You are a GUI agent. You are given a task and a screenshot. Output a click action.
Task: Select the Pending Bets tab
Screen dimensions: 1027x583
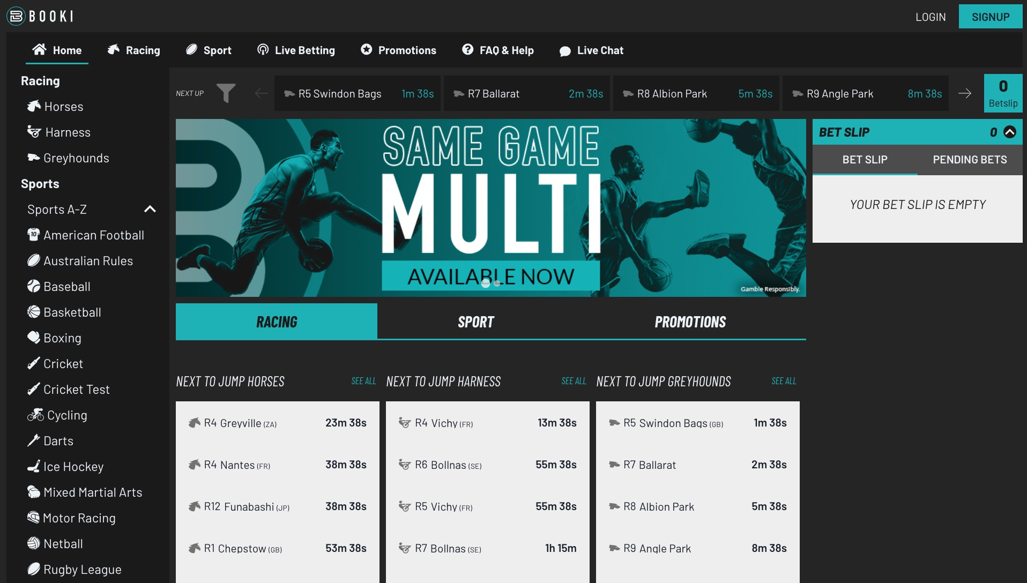[970, 160]
